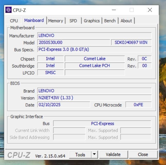Click the Chipset Comet Lake field

(x=95, y=59)
